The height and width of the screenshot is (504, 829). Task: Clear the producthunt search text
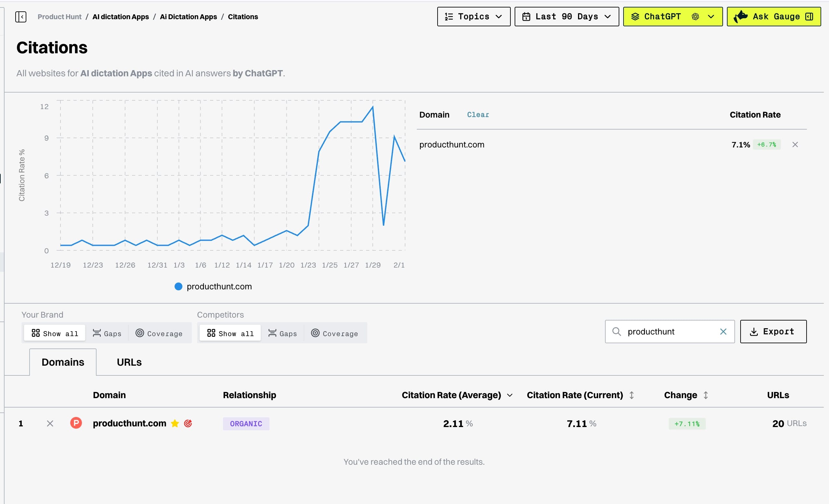coord(723,332)
